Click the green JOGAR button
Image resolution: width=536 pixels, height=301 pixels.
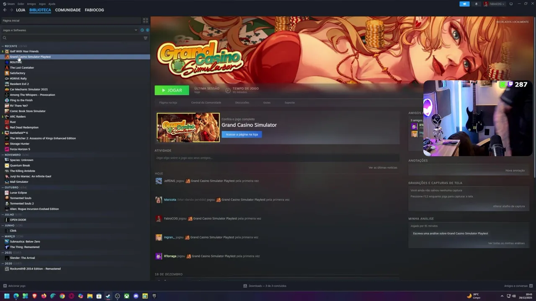tap(172, 90)
